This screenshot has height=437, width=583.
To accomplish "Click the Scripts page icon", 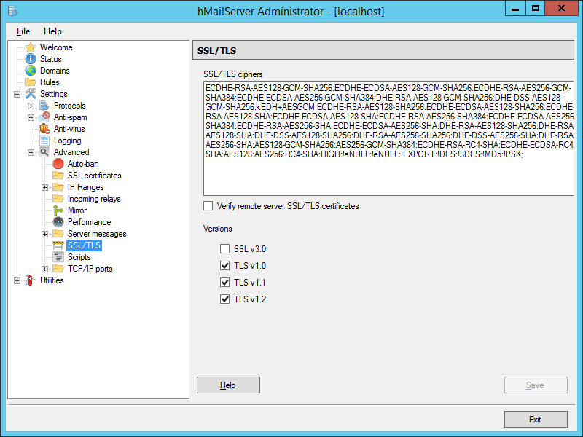I will tap(58, 257).
